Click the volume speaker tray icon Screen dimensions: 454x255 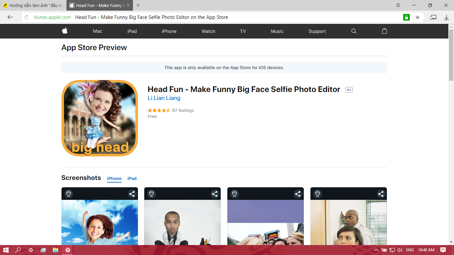click(x=400, y=250)
